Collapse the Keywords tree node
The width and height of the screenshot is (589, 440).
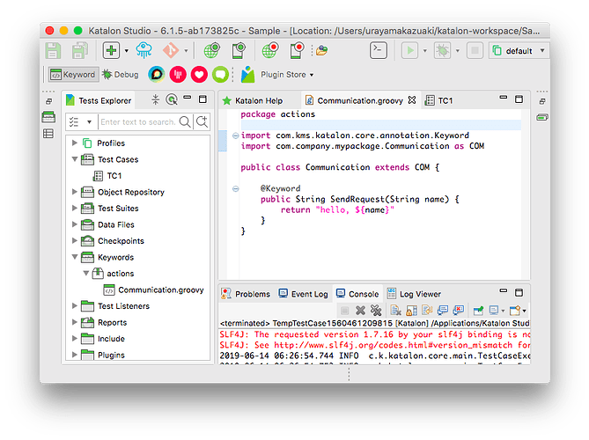pos(74,257)
